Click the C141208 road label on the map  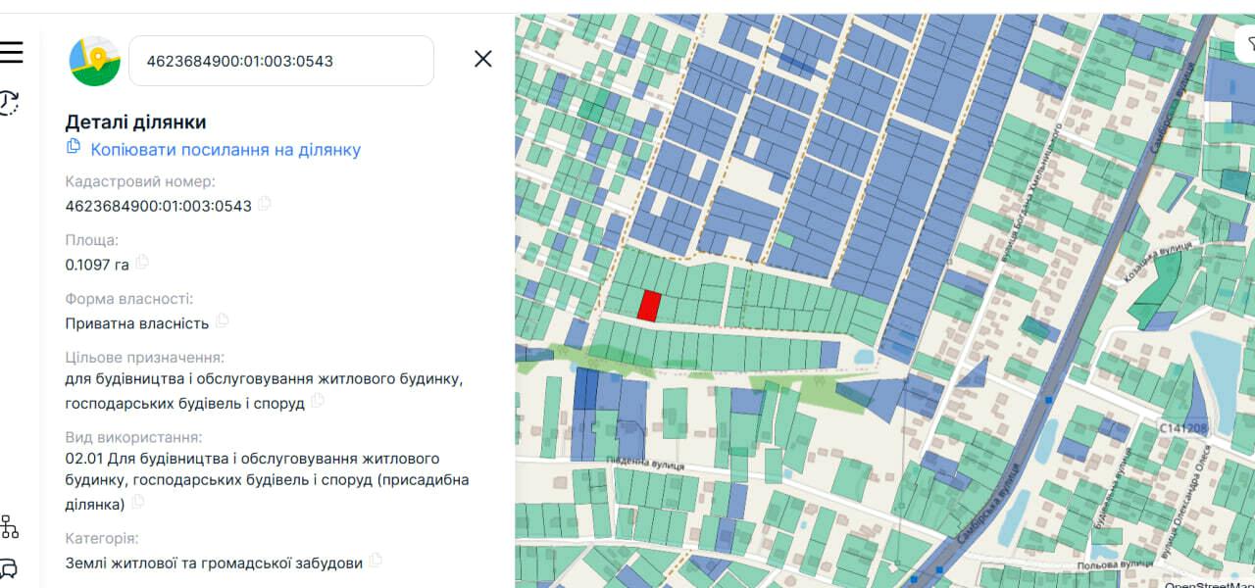tap(1181, 428)
